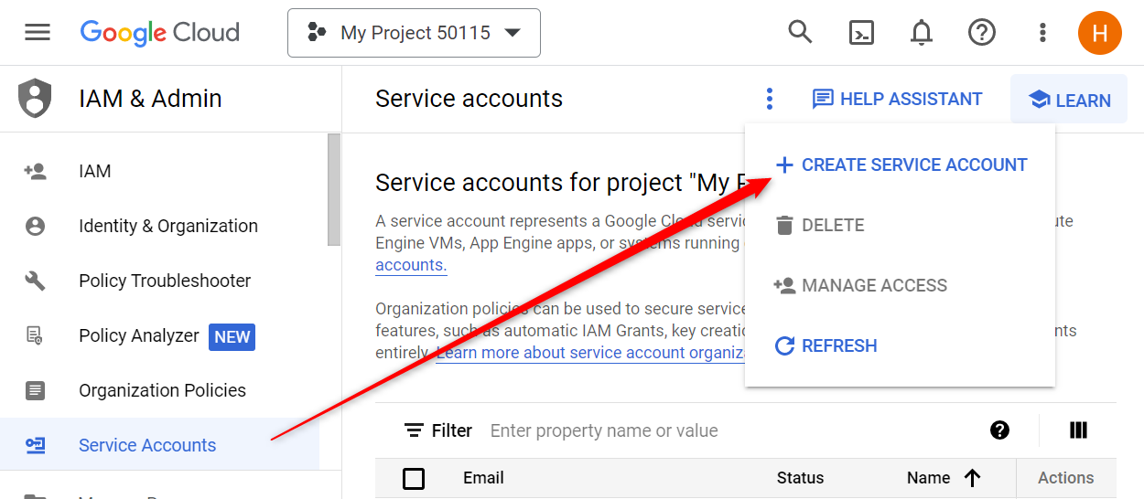
Task: Activate Cloud Shell terminal icon
Action: [860, 33]
